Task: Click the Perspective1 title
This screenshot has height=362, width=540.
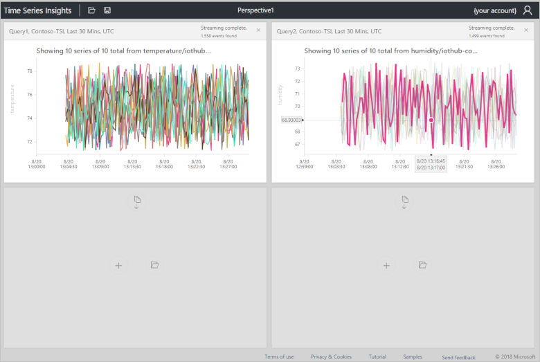Action: [255, 10]
